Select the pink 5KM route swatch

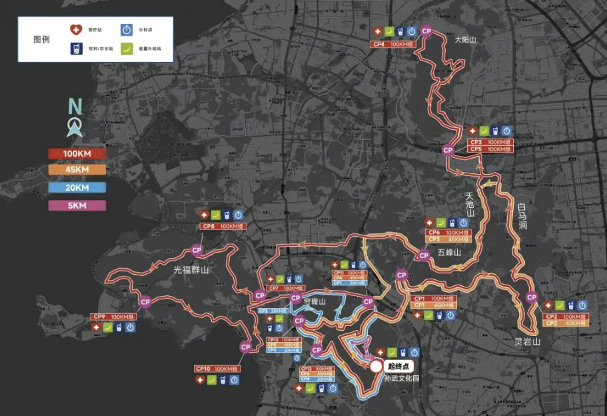[77, 205]
